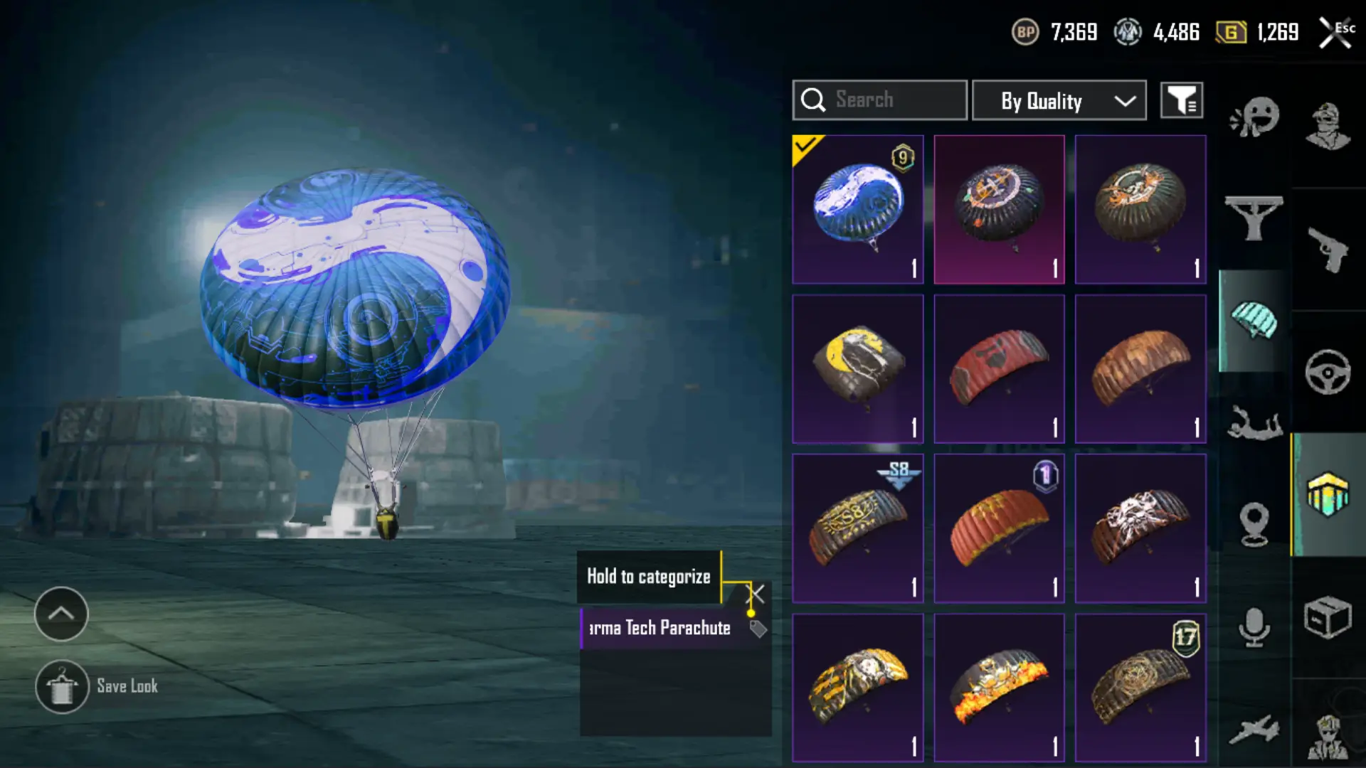This screenshot has width=1366, height=768.
Task: Select the microphone voice pack category
Action: point(1254,627)
